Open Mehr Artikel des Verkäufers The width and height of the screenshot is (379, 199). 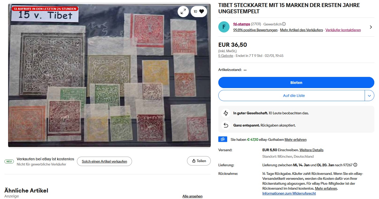tap(301, 30)
